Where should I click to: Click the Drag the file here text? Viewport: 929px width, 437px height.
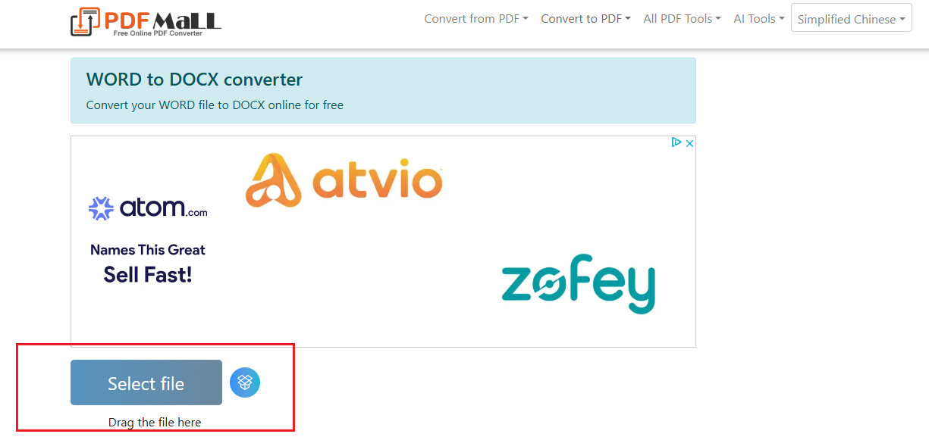coord(155,422)
